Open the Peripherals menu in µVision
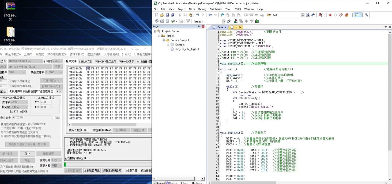The height and width of the screenshot is (184, 392). pos(216,9)
